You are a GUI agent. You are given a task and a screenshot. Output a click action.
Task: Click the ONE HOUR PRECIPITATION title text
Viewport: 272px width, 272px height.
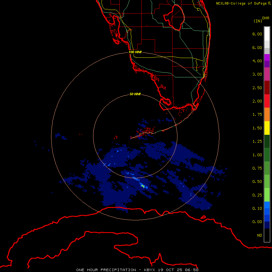(106, 270)
